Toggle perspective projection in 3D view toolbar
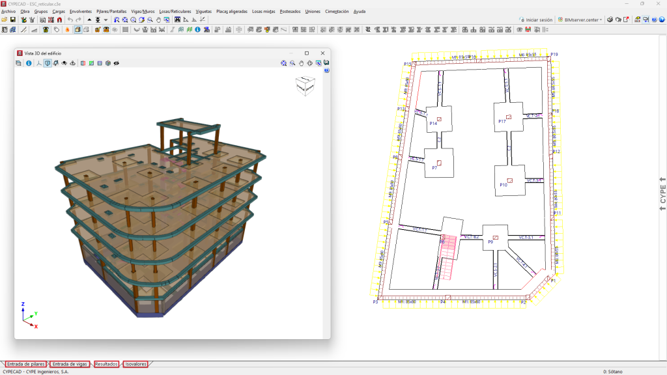The image size is (667, 375). [48, 63]
